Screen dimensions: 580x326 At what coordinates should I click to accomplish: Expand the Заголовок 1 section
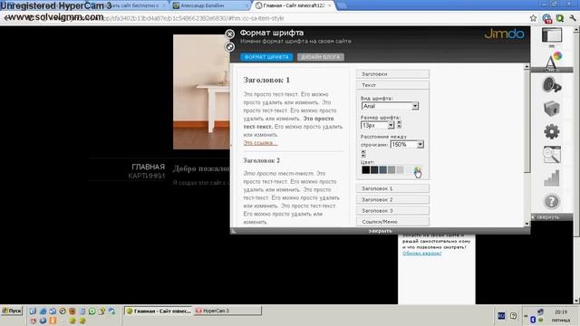392,188
